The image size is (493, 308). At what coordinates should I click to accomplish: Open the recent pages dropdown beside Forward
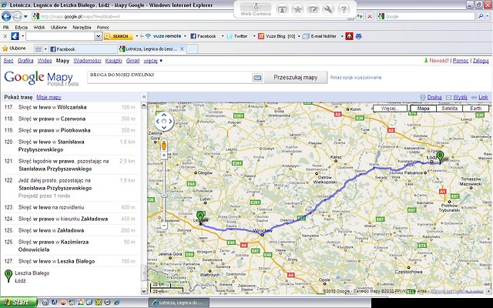(x=25, y=16)
